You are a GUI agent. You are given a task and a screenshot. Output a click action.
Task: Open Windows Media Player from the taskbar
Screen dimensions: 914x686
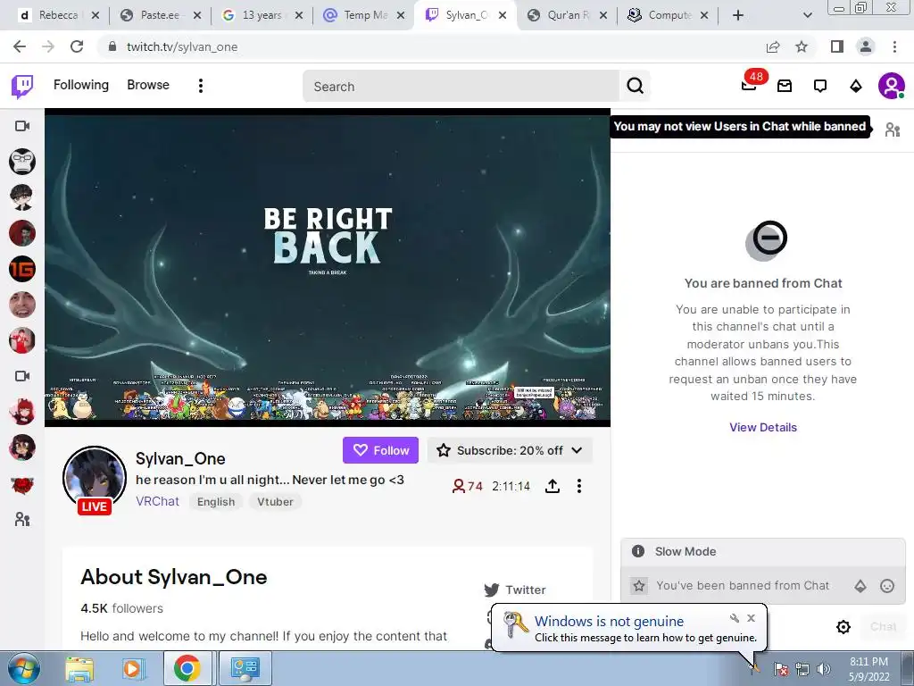point(132,669)
